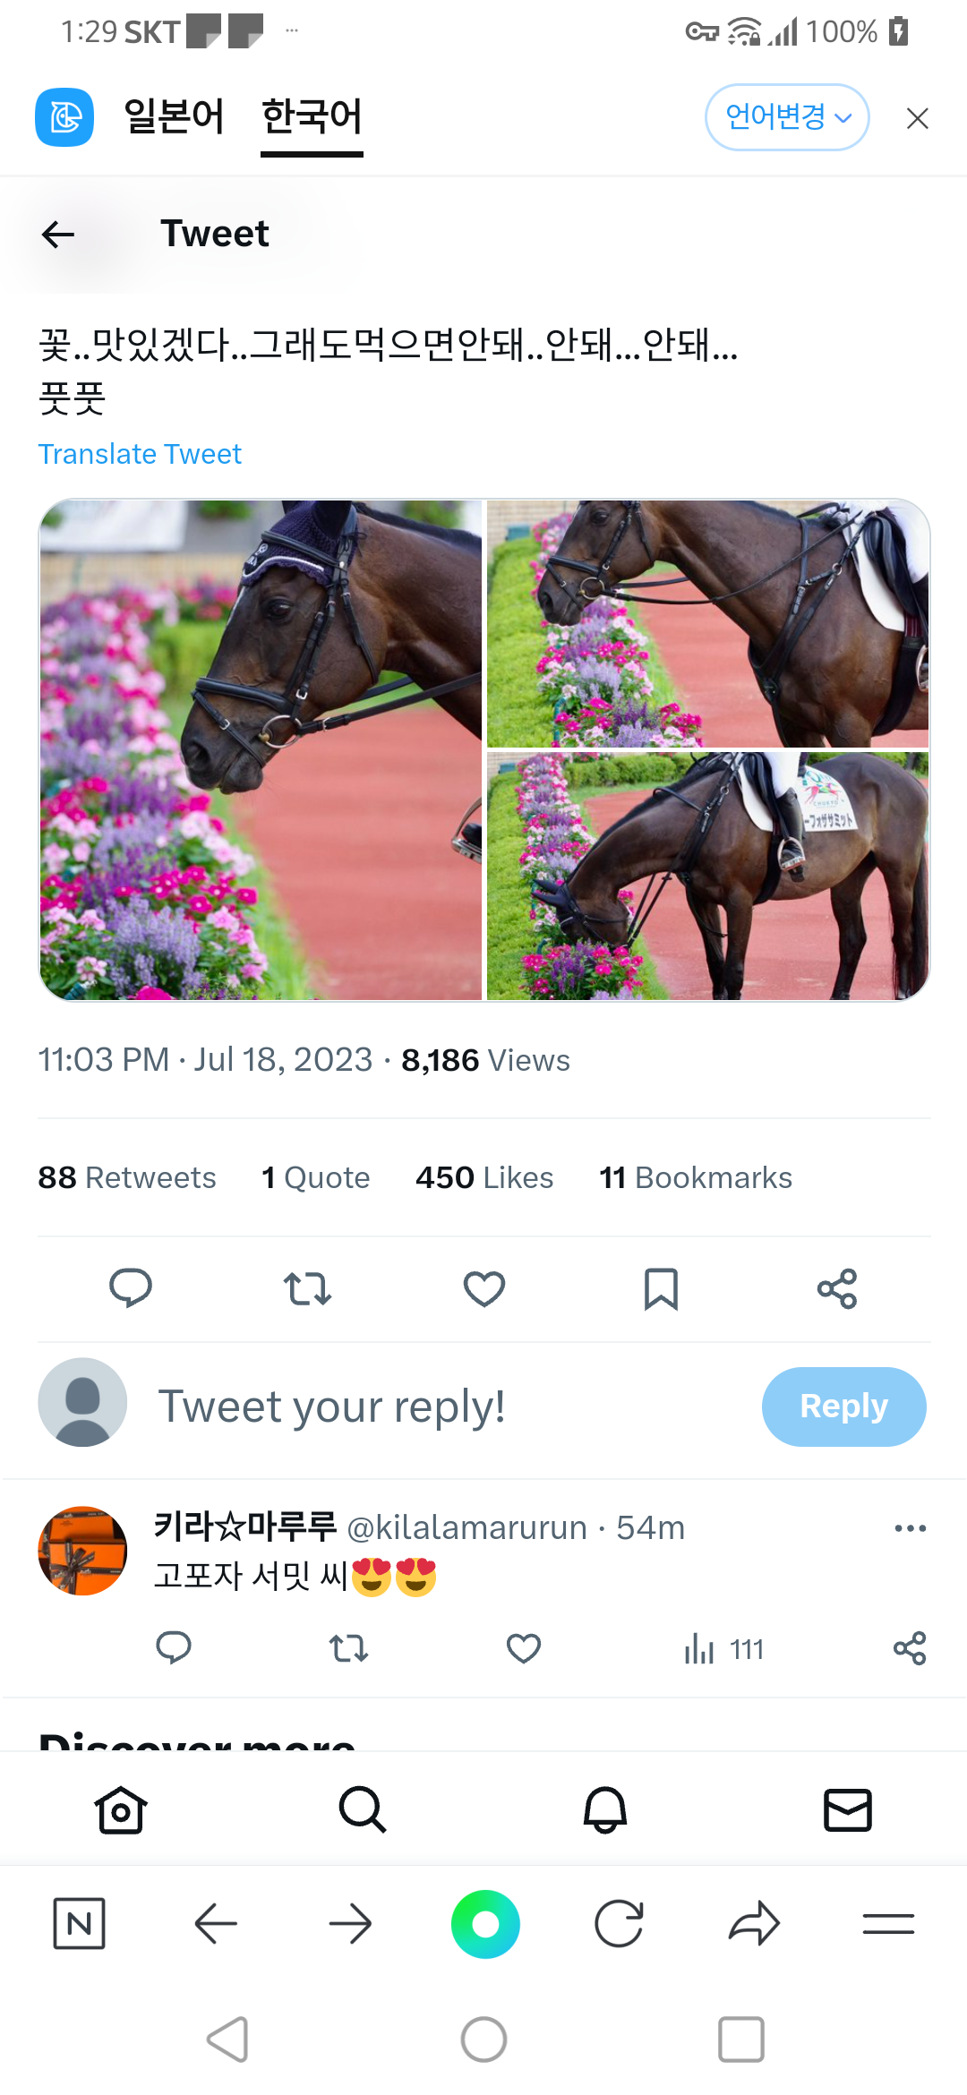Tap the reply bubble under the tweet
967x2095 pixels.
[131, 1289]
